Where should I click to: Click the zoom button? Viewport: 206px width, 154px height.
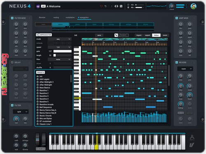pyautogui.click(x=165, y=35)
